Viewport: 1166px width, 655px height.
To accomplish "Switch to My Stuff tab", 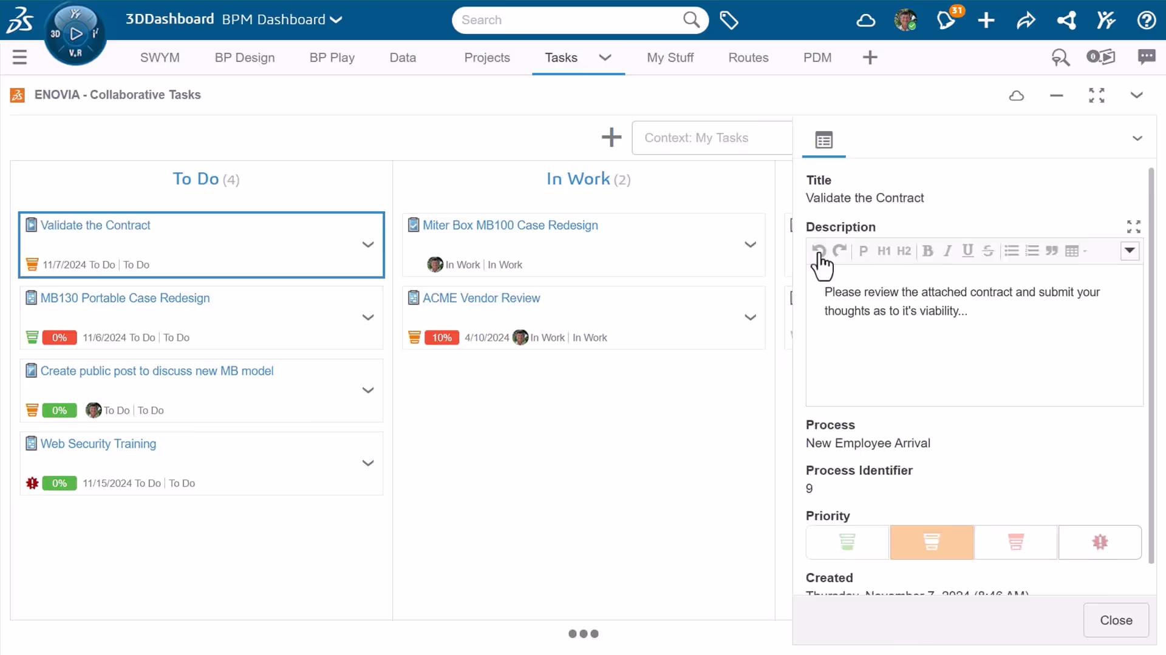I will (670, 58).
